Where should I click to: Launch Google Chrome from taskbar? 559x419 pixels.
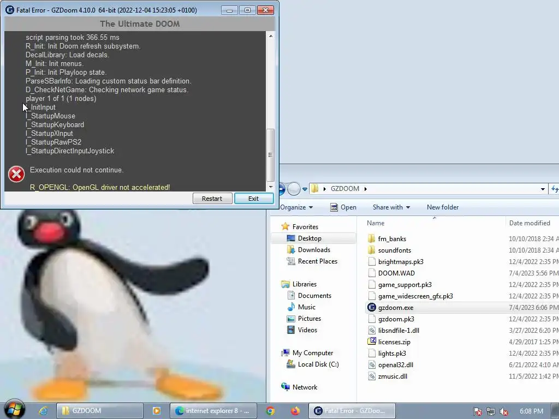(x=271, y=411)
